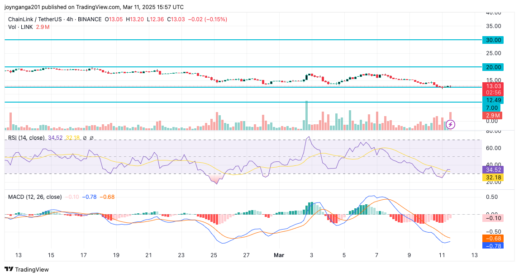Click date 19 on the time axis
519x277 pixels.
pyautogui.click(x=116, y=255)
